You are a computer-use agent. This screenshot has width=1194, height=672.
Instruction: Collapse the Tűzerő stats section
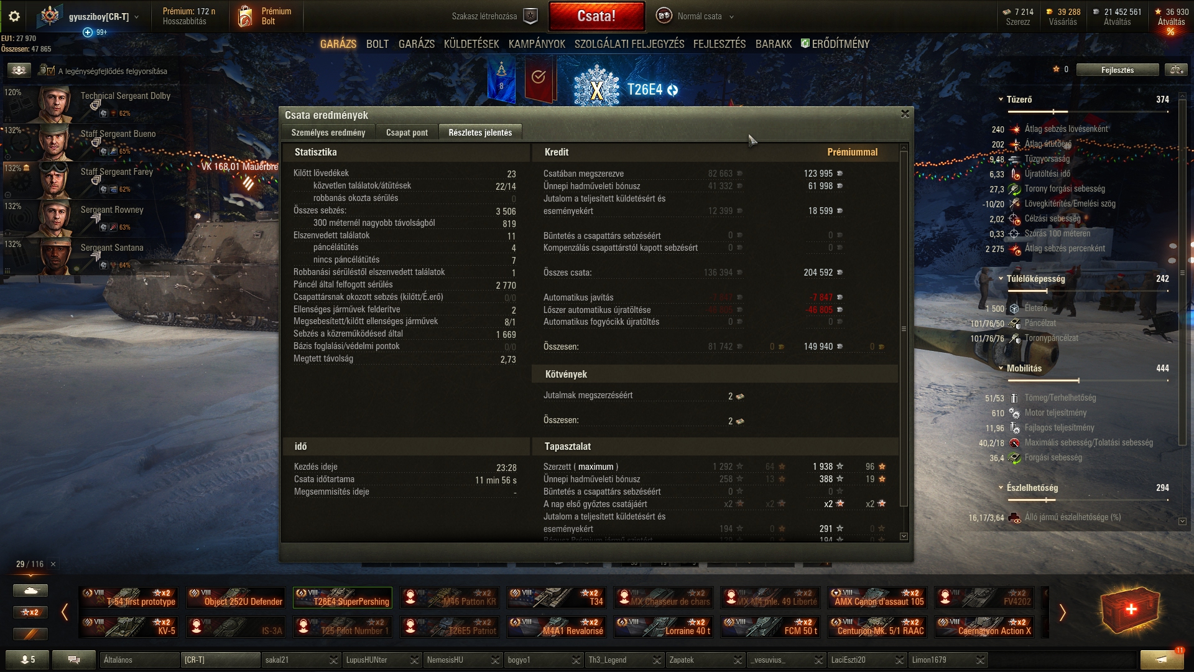pos(1001,100)
